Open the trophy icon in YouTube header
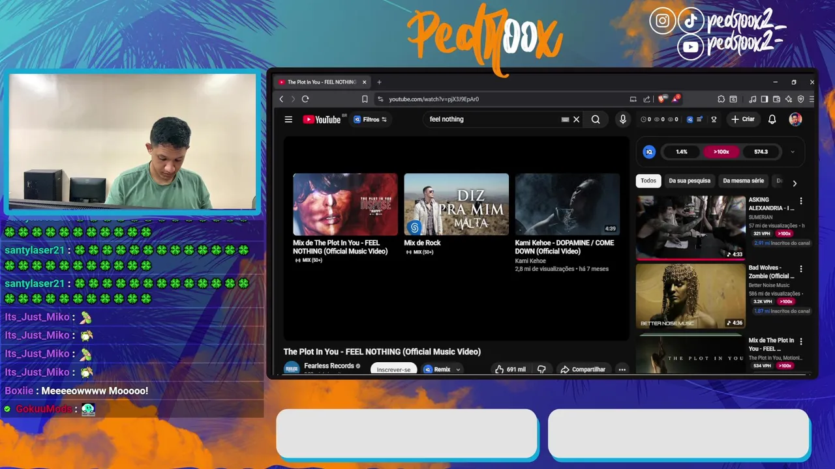835x469 pixels. (714, 119)
